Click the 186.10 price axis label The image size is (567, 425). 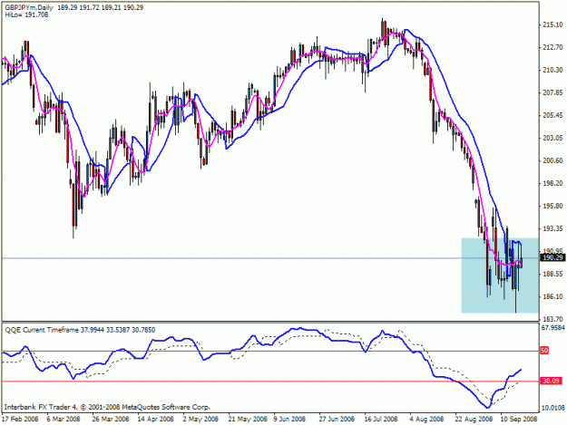[552, 296]
